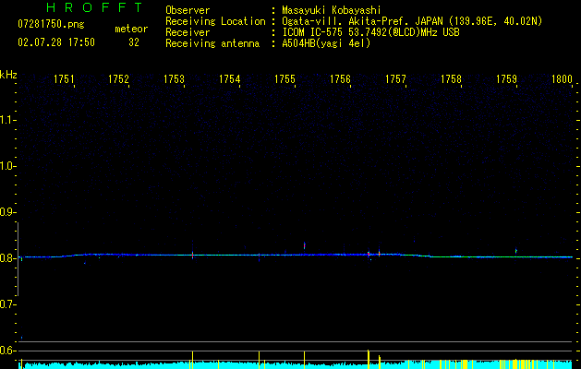Viewport: 581px width, 369px height.
Task: Click the Receiver label
Action: 188,32
